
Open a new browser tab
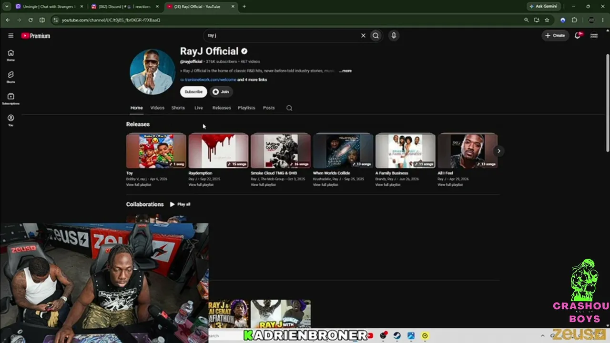(x=244, y=7)
